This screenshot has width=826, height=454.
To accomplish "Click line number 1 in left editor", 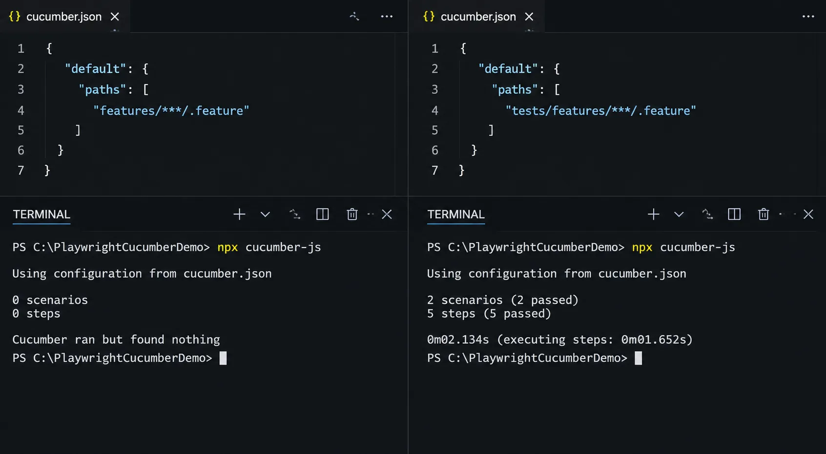I will [x=21, y=49].
